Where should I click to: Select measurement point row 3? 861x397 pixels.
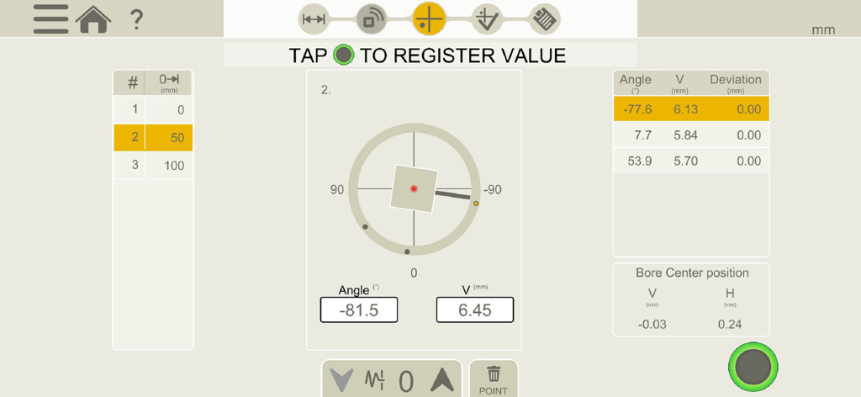153,166
